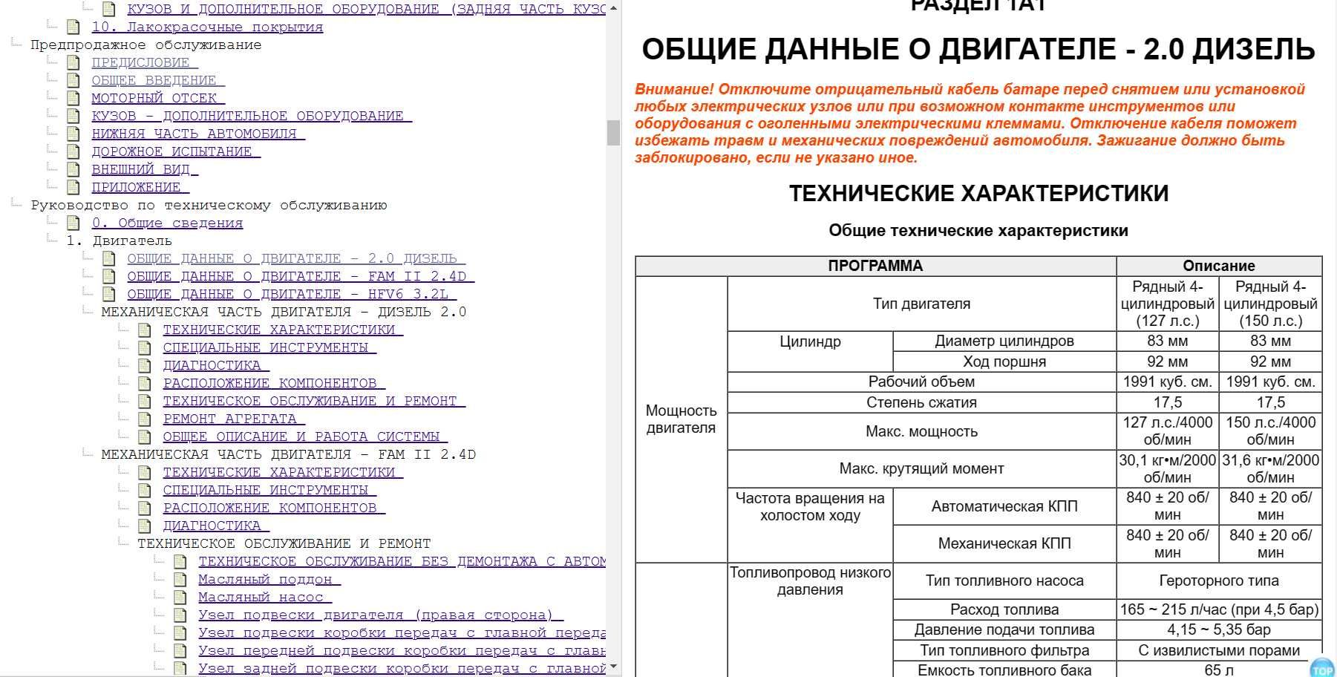The height and width of the screenshot is (677, 1337).
Task: Click document icon beside МОТОРНЫЙ ОТСЕК
Action: click(x=73, y=98)
